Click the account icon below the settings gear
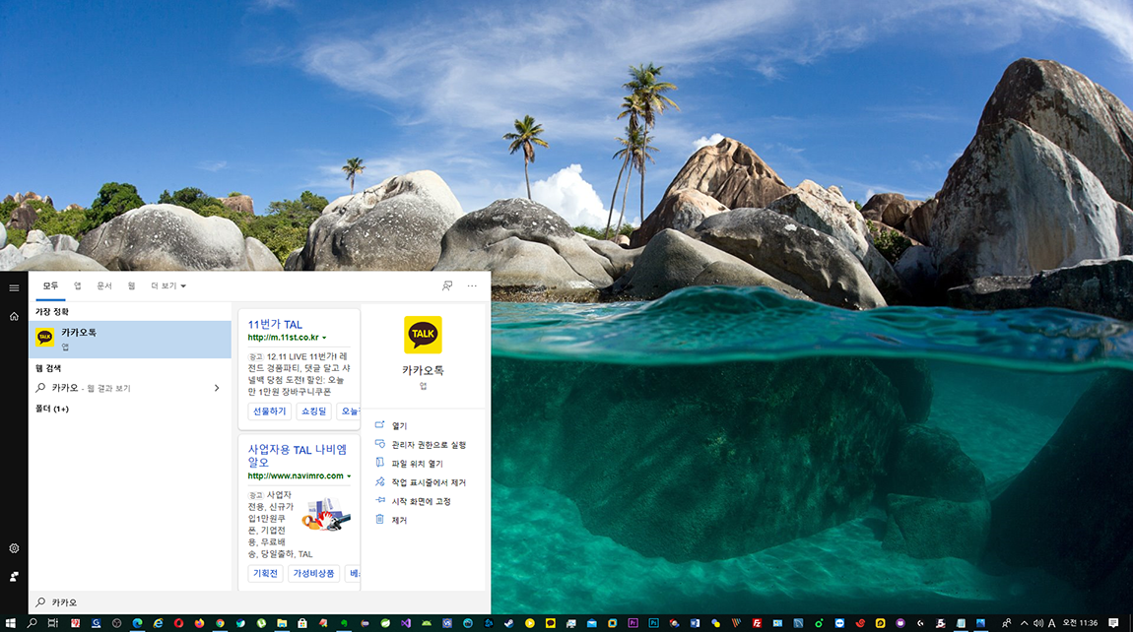The width and height of the screenshot is (1133, 632). coord(14,577)
